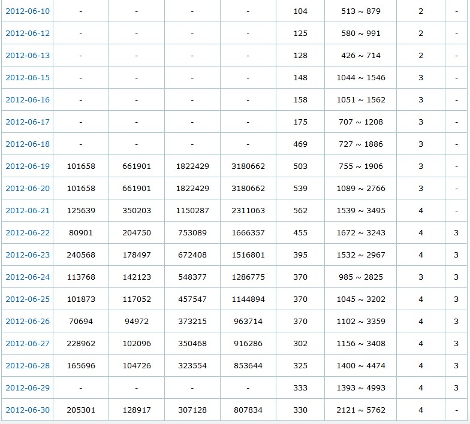470x424 pixels.
Task: Click the 2012-06-12 date link
Action: 28,34
